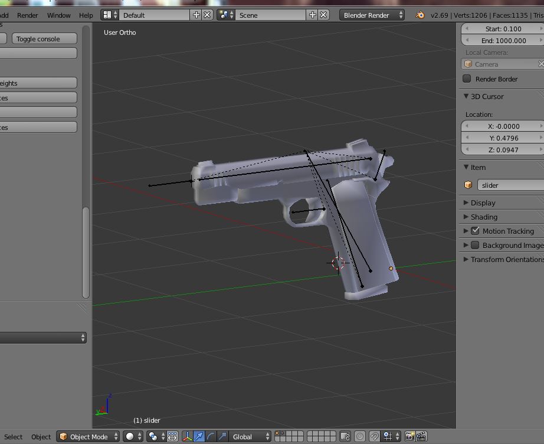This screenshot has height=444, width=544.
Task: Expand the Display panel
Action: pyautogui.click(x=483, y=203)
